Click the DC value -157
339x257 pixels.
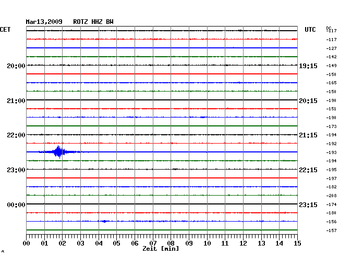[331, 230]
